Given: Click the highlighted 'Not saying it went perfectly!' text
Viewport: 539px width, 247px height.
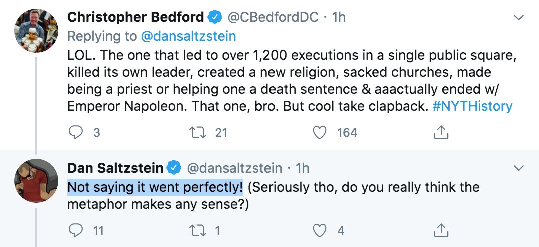Looking at the screenshot, I should coord(155,188).
